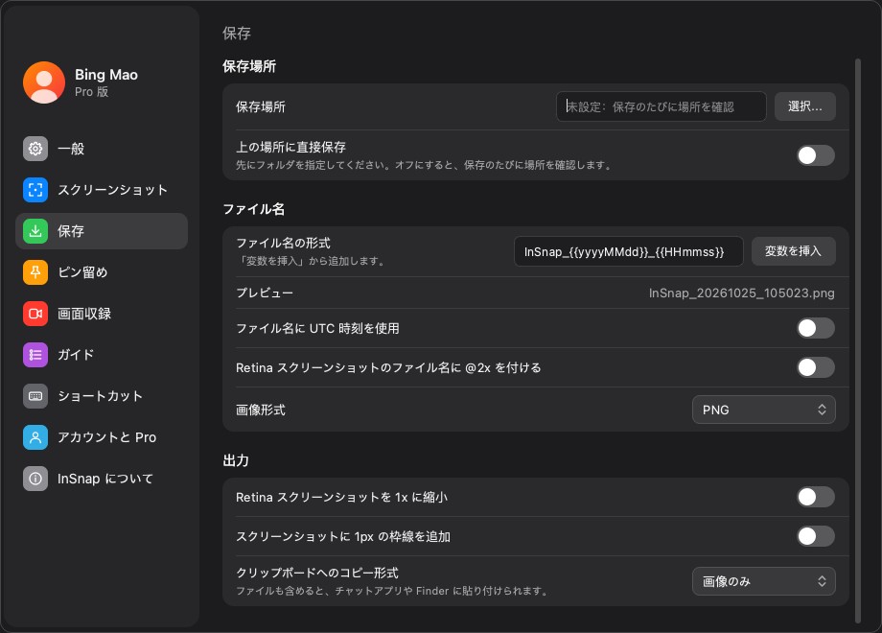The height and width of the screenshot is (633, 882).
Task: Click the Pro 版 label
Action: coord(92,92)
